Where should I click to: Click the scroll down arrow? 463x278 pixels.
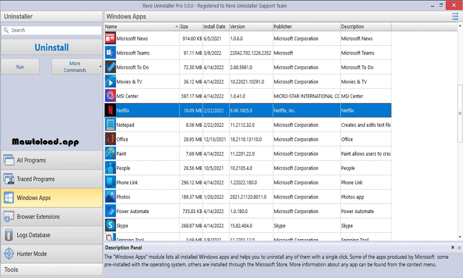coord(460,237)
